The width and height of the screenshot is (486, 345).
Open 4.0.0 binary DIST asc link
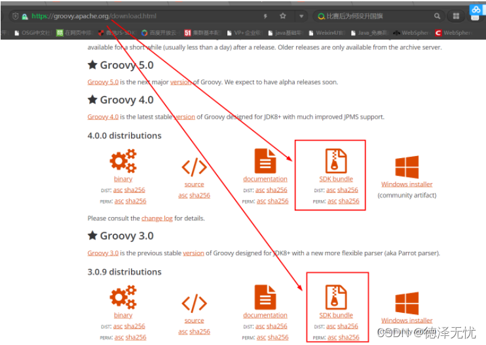point(118,190)
